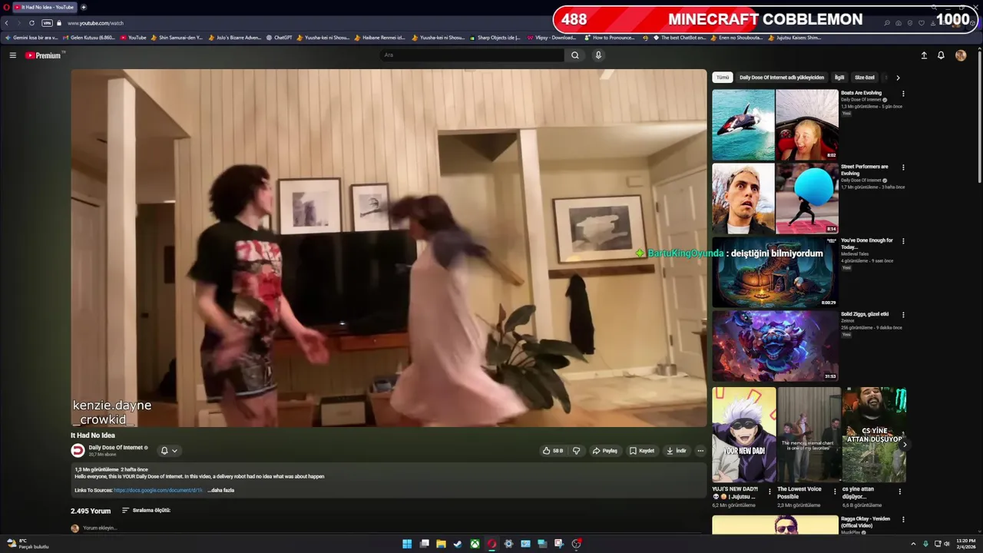Screen dimensions: 983x553
Task: Download the video with İndir
Action: 676,451
